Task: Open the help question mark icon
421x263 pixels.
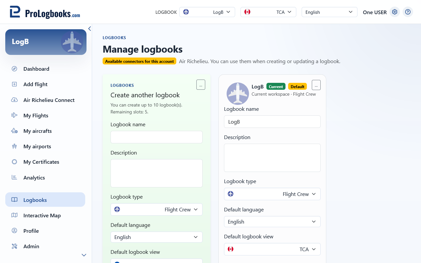Action: coord(408,12)
